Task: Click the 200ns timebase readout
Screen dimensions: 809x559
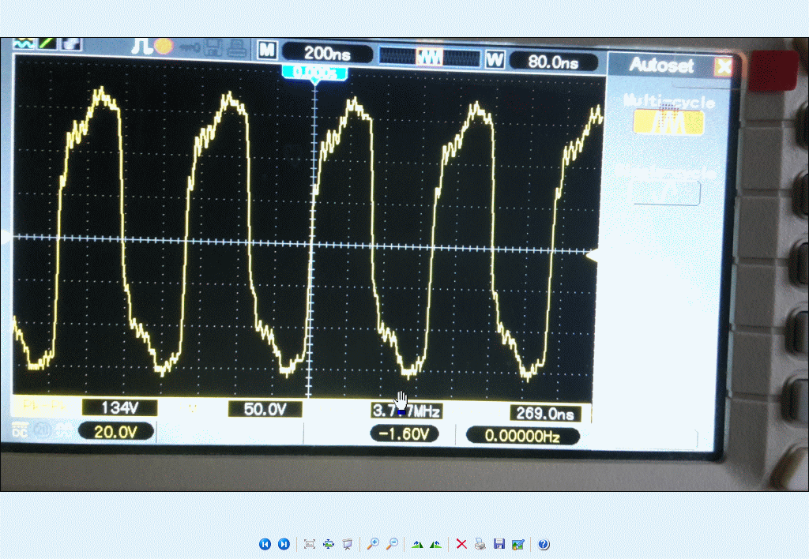Action: click(327, 54)
